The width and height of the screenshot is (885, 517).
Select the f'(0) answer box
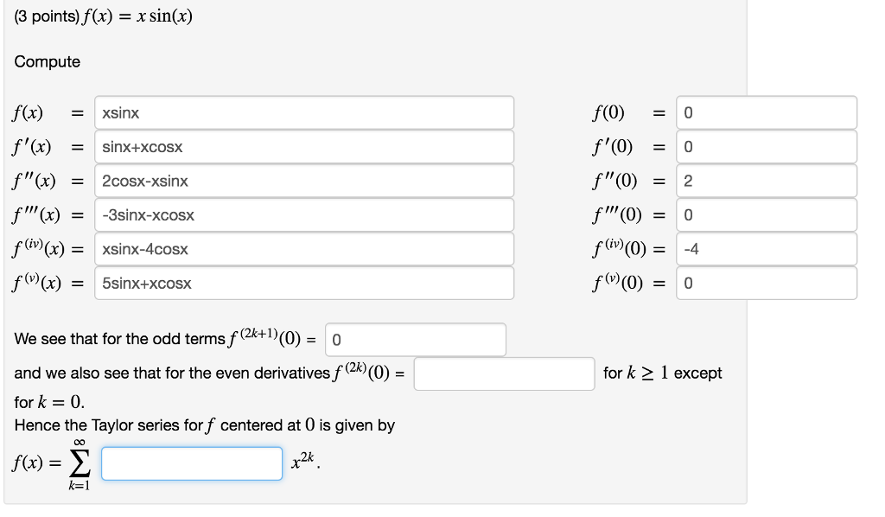pyautogui.click(x=765, y=147)
